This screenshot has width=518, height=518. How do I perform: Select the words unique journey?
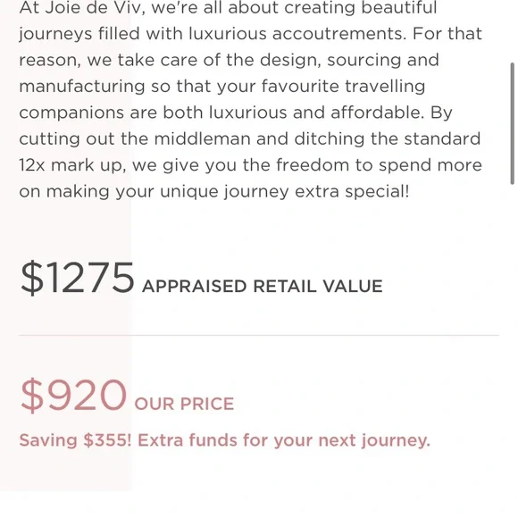[224, 192]
